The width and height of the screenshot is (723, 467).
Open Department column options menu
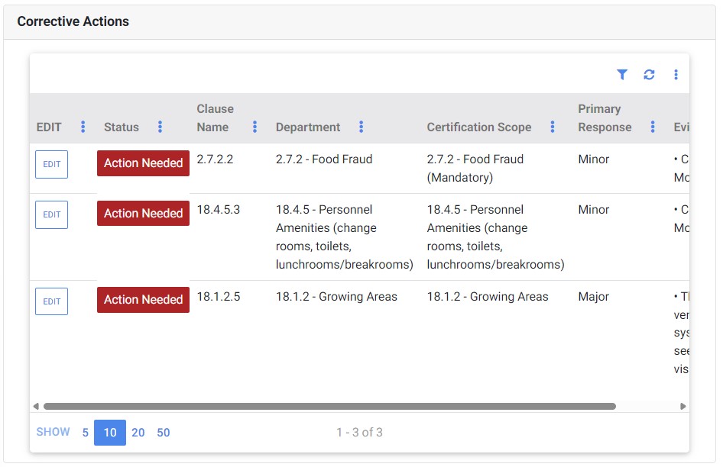(361, 127)
